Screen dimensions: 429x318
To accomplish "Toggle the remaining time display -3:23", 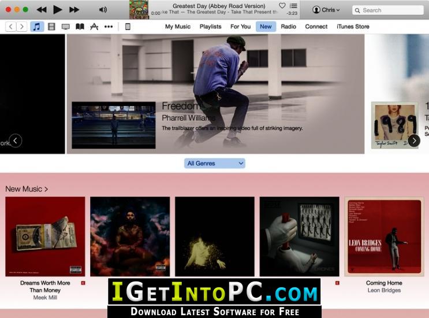I will point(292,13).
